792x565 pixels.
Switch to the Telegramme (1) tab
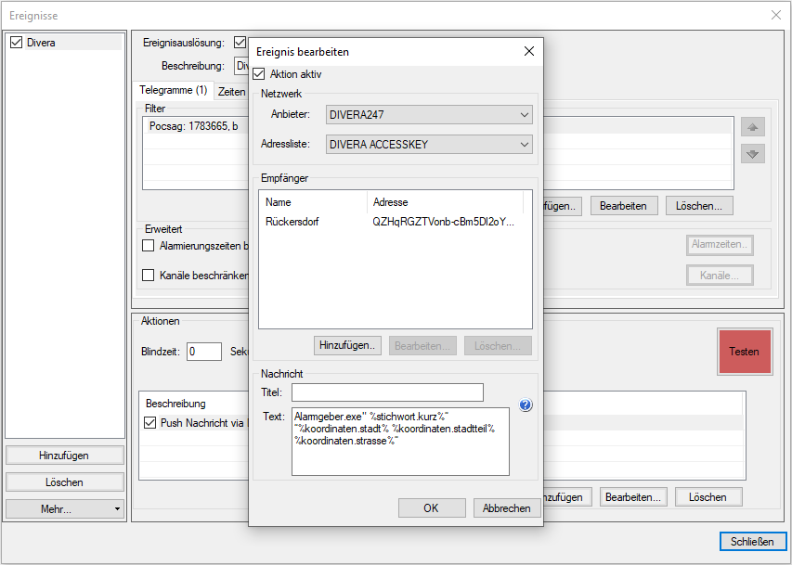[174, 91]
